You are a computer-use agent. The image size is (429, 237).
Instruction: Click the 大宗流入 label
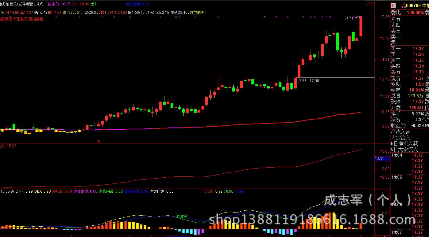point(401,138)
